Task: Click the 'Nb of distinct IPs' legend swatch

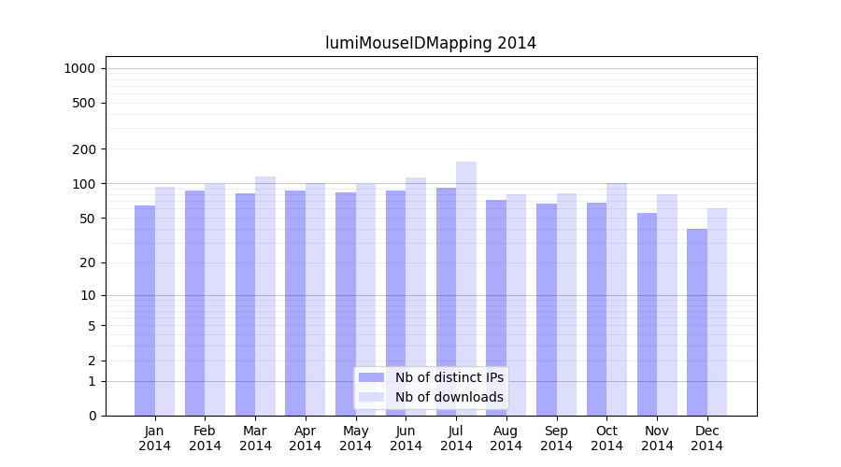Action: (x=371, y=377)
